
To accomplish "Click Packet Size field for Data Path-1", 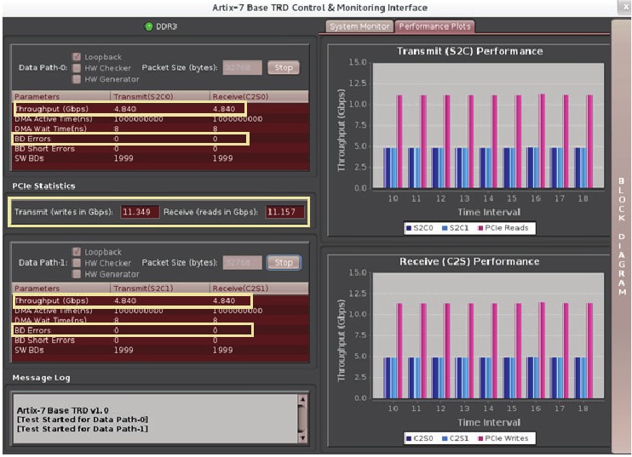I will (242, 262).
